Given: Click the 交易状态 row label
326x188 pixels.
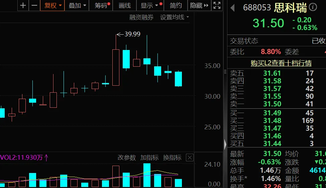Looking at the screenshot, I should (x=244, y=41).
